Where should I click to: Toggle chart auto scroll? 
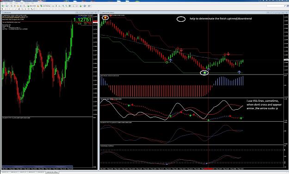pos(74,6)
